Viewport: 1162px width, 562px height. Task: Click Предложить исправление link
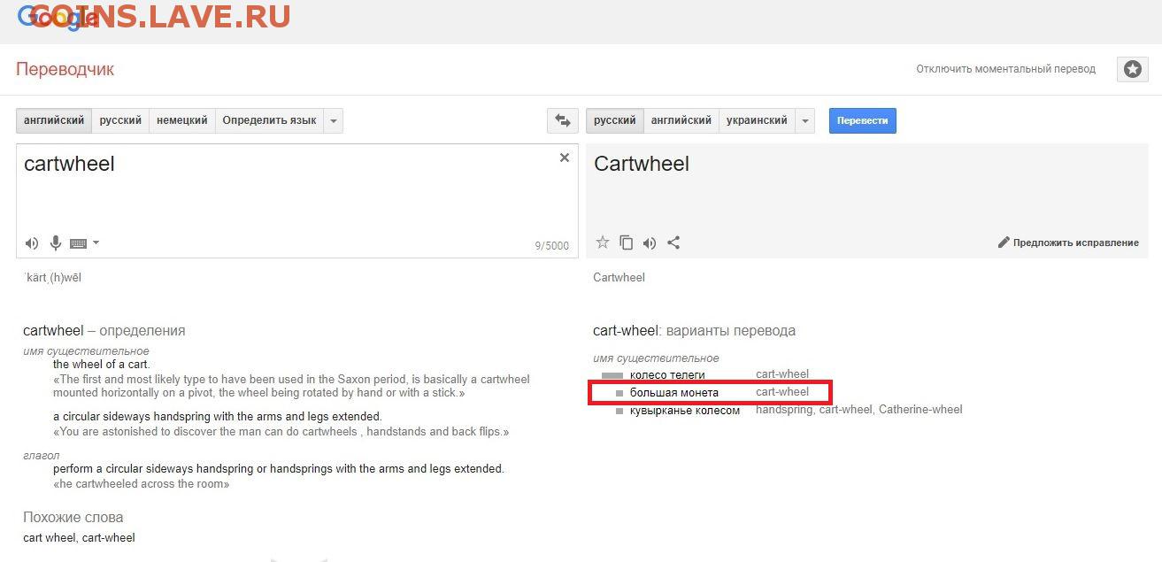click(x=1068, y=243)
